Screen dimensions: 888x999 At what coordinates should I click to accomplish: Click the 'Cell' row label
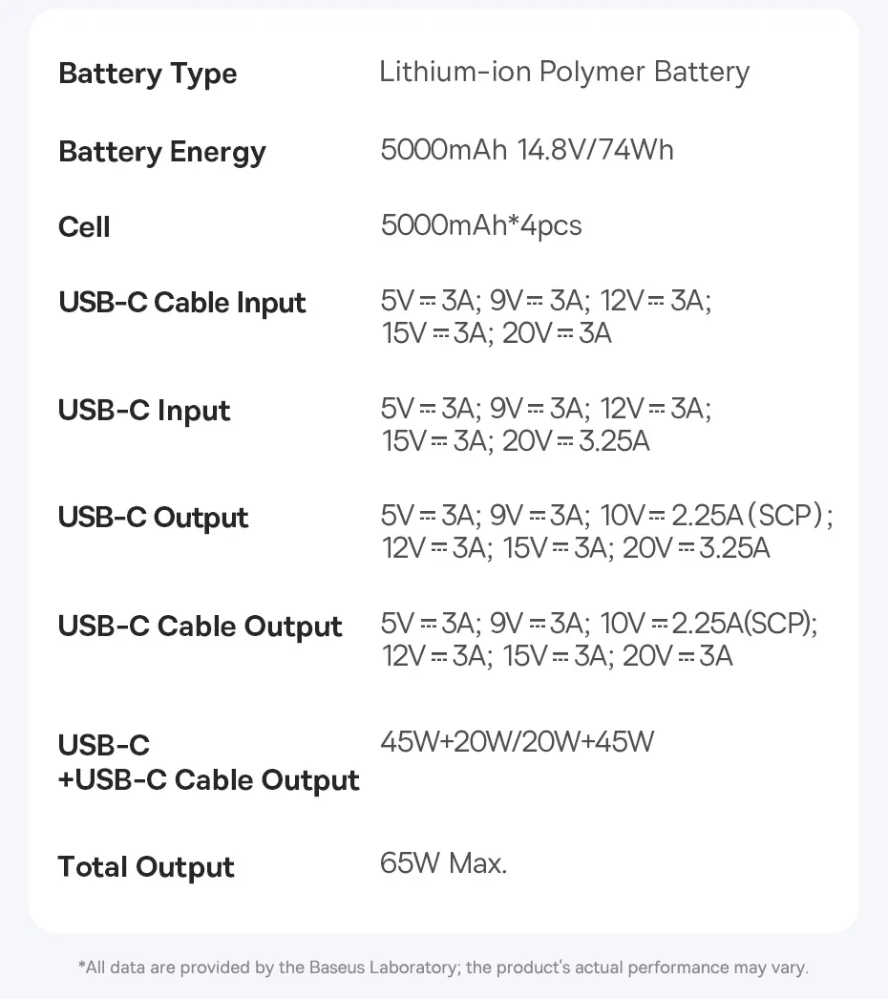[x=84, y=227]
